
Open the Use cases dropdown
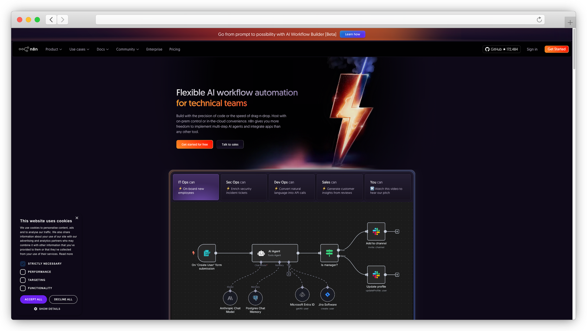click(x=79, y=49)
